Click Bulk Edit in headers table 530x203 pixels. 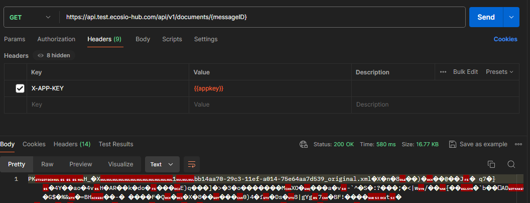pyautogui.click(x=465, y=72)
